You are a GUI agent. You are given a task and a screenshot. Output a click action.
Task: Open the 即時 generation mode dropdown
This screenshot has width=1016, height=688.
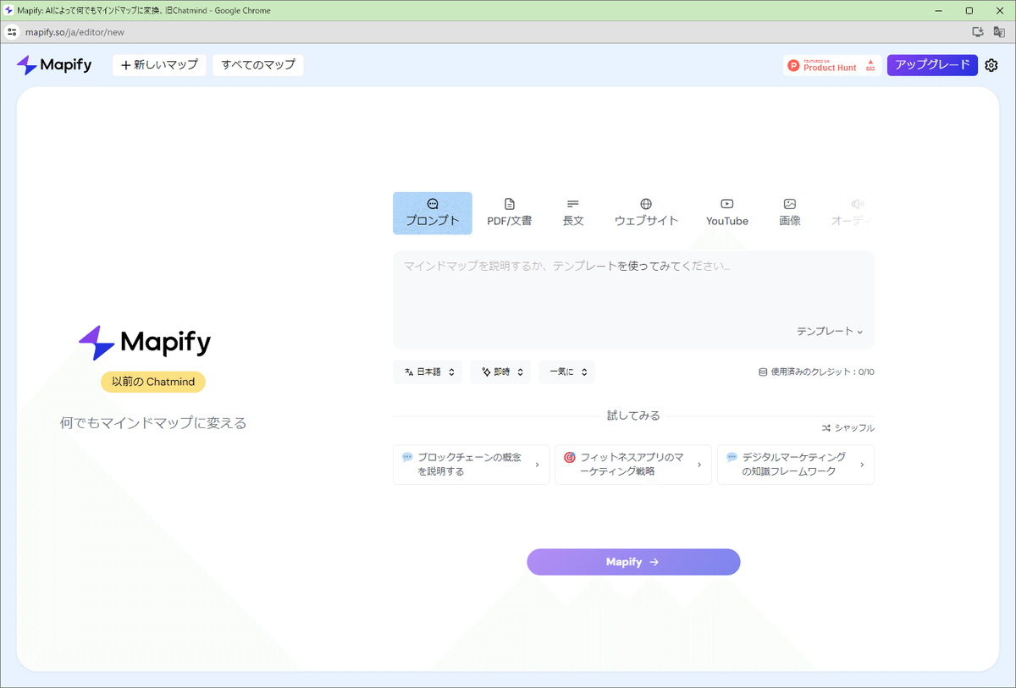[x=500, y=372]
